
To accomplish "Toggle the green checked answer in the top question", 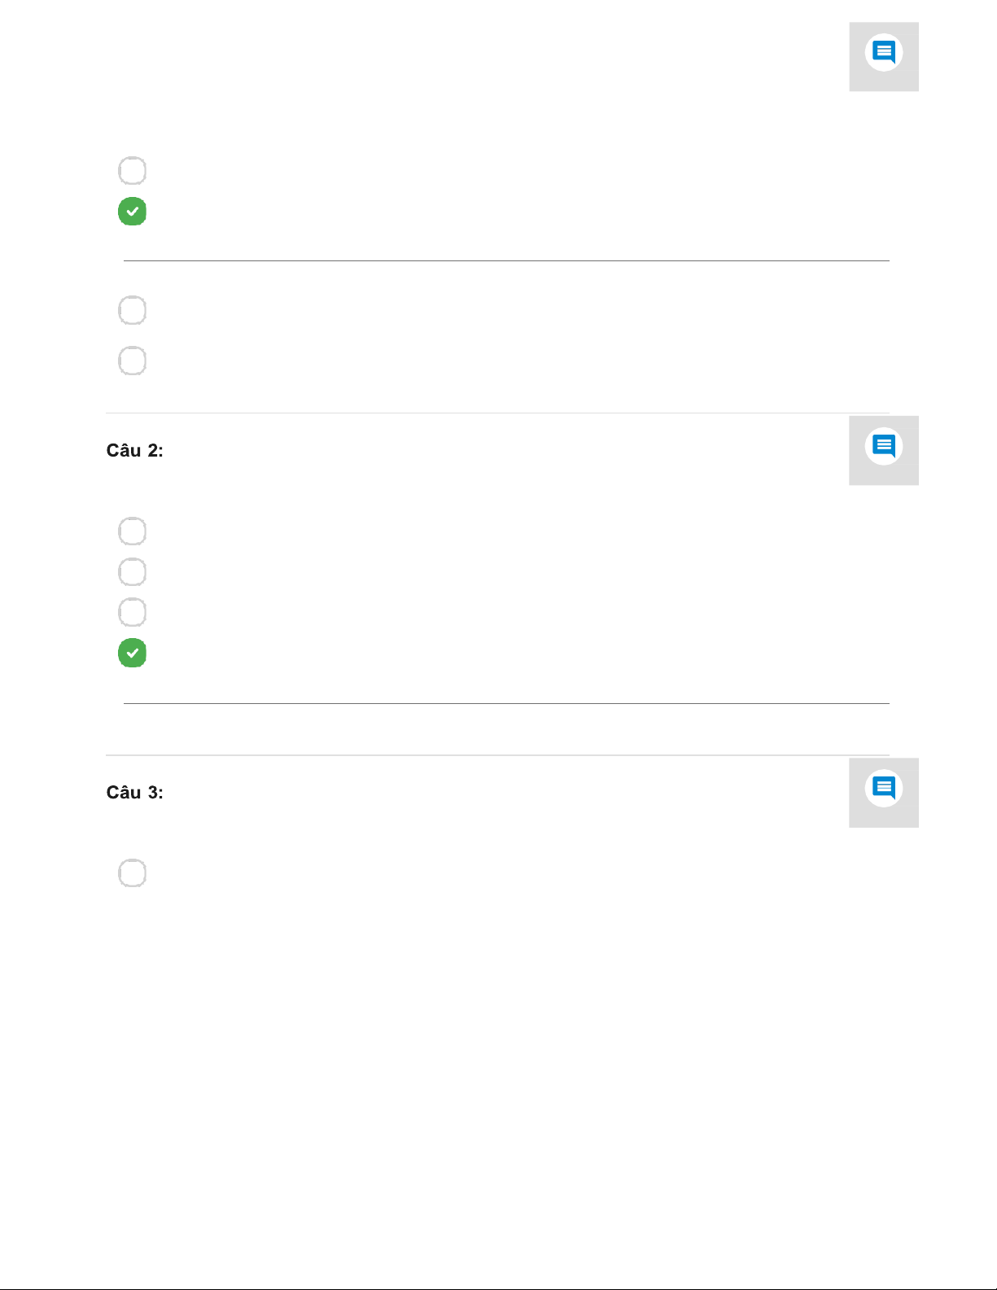I will click(x=132, y=212).
